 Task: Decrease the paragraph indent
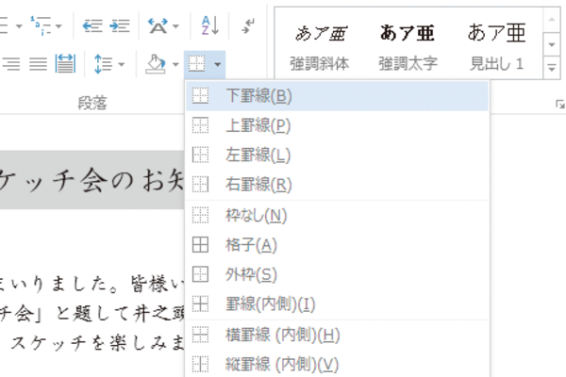coord(92,26)
